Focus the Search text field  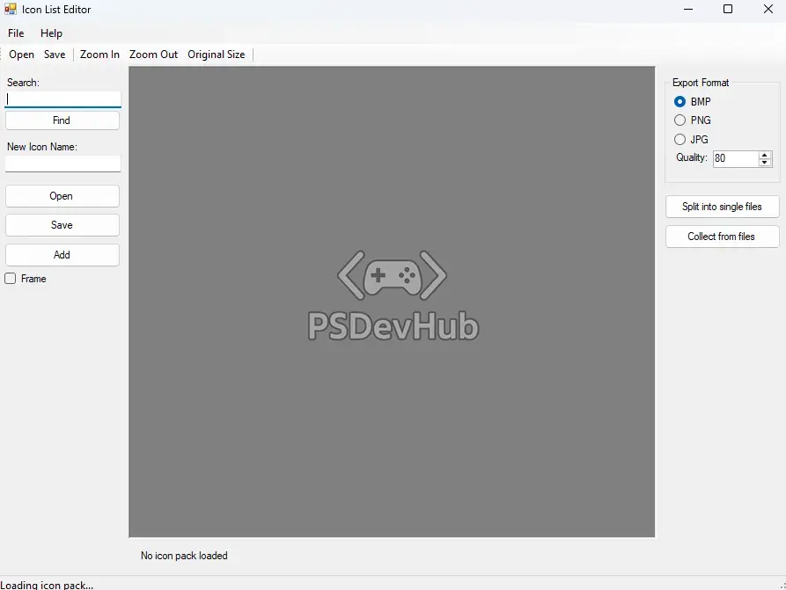click(x=63, y=99)
